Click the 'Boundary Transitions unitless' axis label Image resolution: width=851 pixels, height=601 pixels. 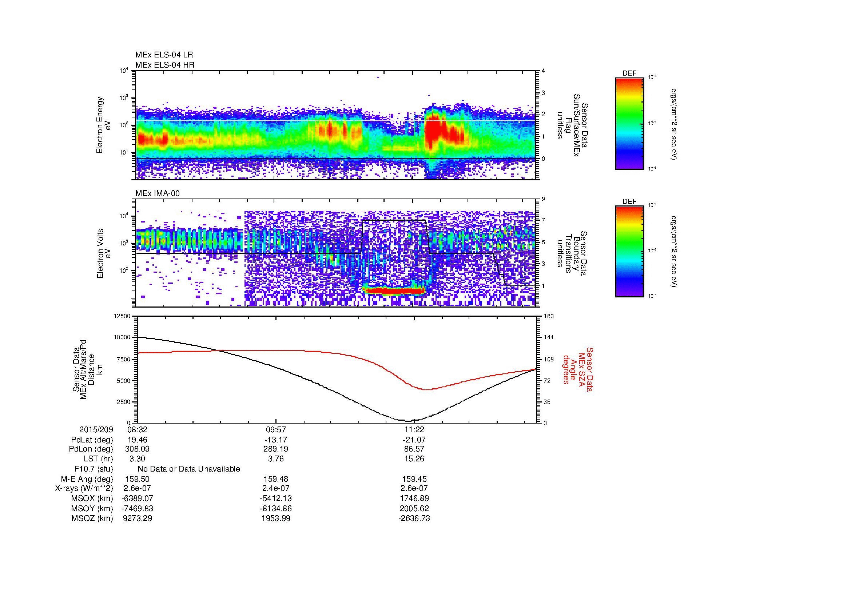pos(572,254)
